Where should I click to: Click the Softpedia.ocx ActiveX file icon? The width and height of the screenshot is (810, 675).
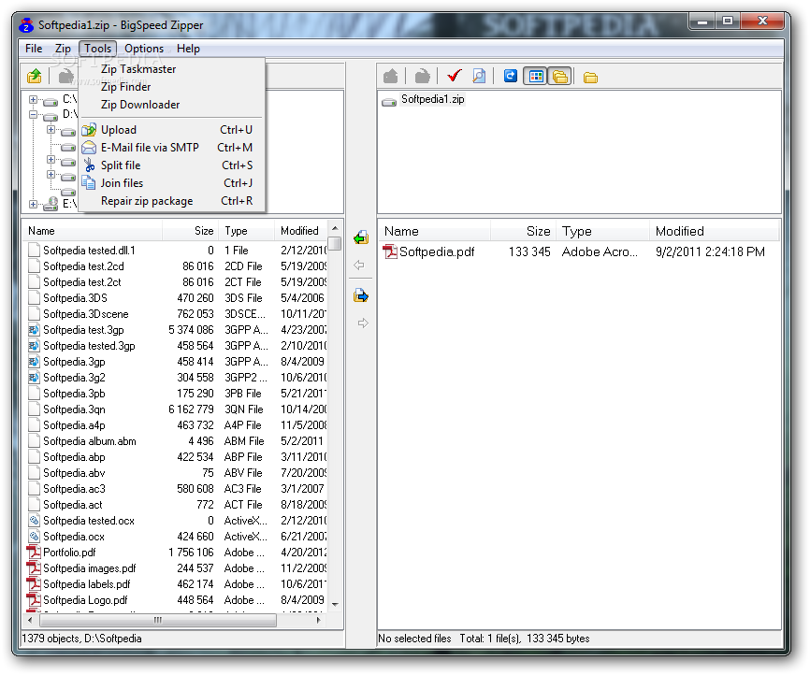tap(34, 536)
